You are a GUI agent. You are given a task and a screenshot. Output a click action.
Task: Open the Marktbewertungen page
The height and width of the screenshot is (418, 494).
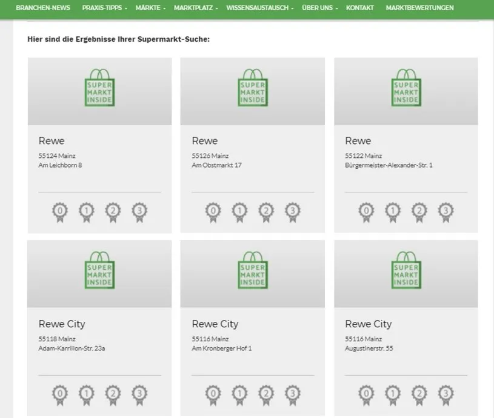coord(419,8)
